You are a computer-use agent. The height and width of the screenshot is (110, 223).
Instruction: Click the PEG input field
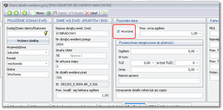click(x=214, y=34)
